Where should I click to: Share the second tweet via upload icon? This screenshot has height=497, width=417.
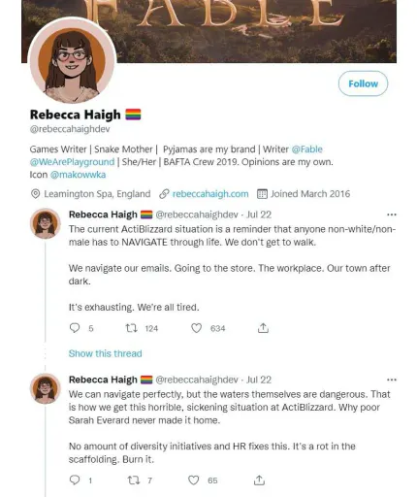coord(259,480)
